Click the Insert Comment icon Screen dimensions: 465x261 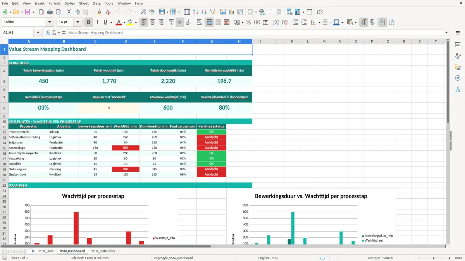(x=270, y=12)
